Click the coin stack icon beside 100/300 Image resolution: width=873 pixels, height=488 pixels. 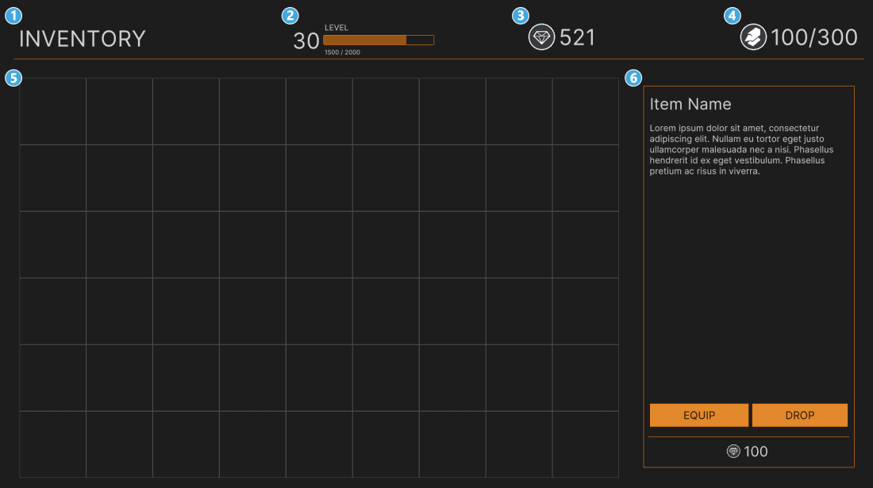tap(755, 37)
